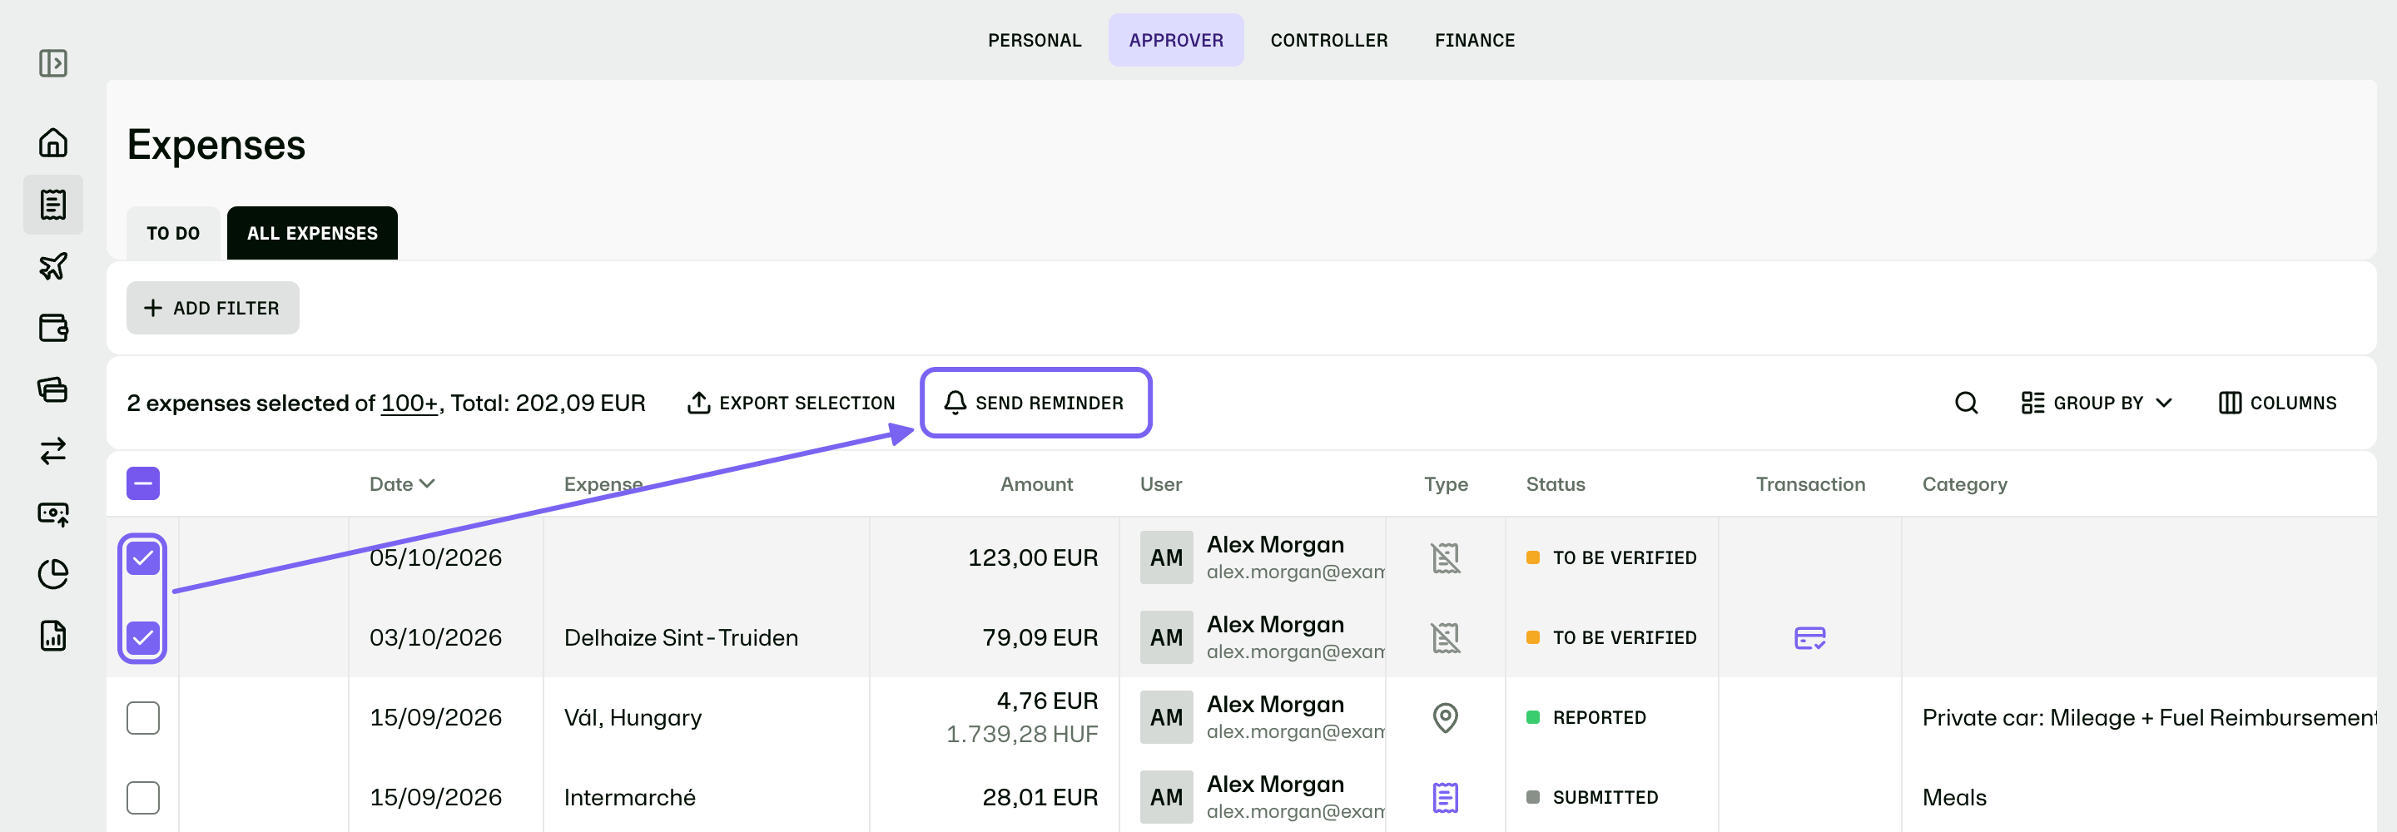Select the All Expenses tab
Image resolution: width=2397 pixels, height=832 pixels.
[x=312, y=233]
